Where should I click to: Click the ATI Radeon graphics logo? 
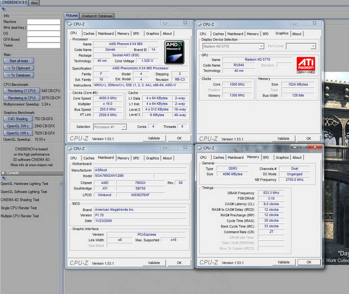306,65
